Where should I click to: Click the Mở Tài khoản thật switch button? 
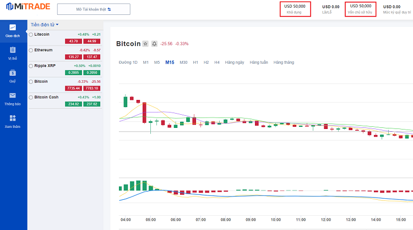94,9
